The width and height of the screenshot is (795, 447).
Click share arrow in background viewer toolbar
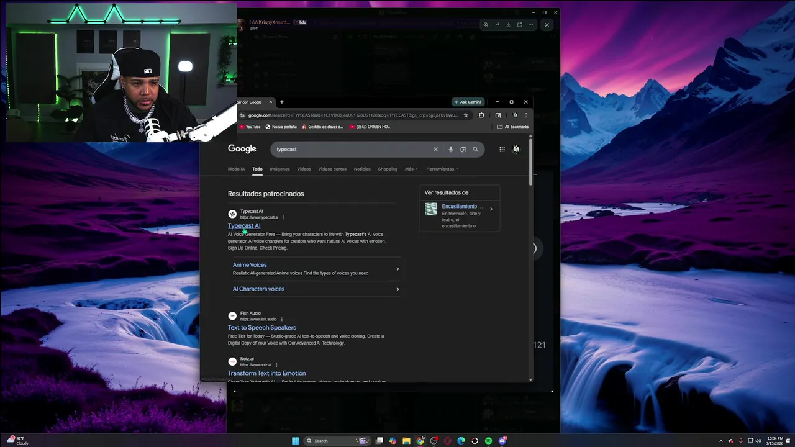pyautogui.click(x=497, y=25)
